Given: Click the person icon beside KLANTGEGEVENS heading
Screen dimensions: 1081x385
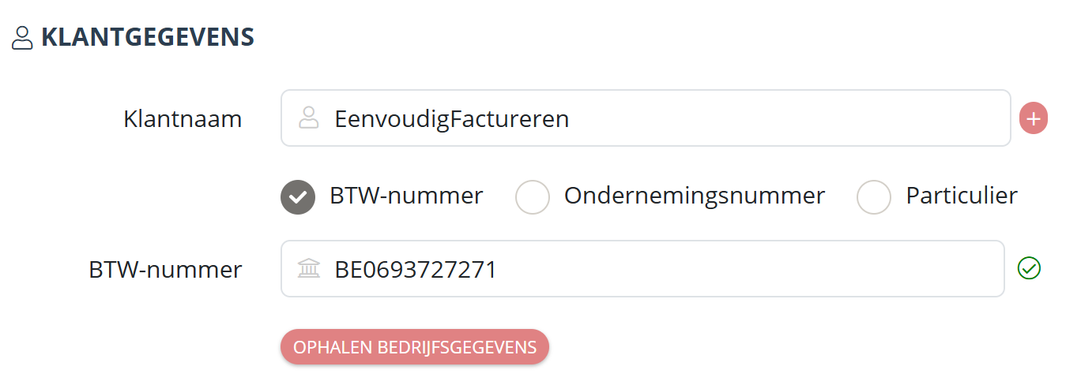Looking at the screenshot, I should pyautogui.click(x=22, y=38).
